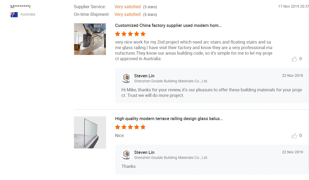This screenshot has width=309, height=180.
Task: Click the arc stairs review text
Action: click(x=193, y=50)
